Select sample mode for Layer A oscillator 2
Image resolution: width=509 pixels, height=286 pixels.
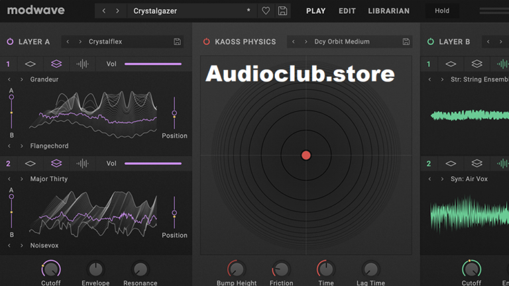pyautogui.click(x=82, y=164)
